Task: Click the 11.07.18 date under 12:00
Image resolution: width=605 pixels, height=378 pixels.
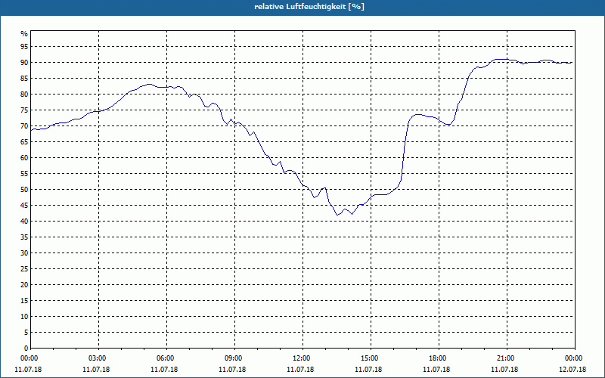Action: (x=300, y=370)
